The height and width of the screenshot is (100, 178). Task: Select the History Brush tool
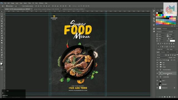coord(2,33)
